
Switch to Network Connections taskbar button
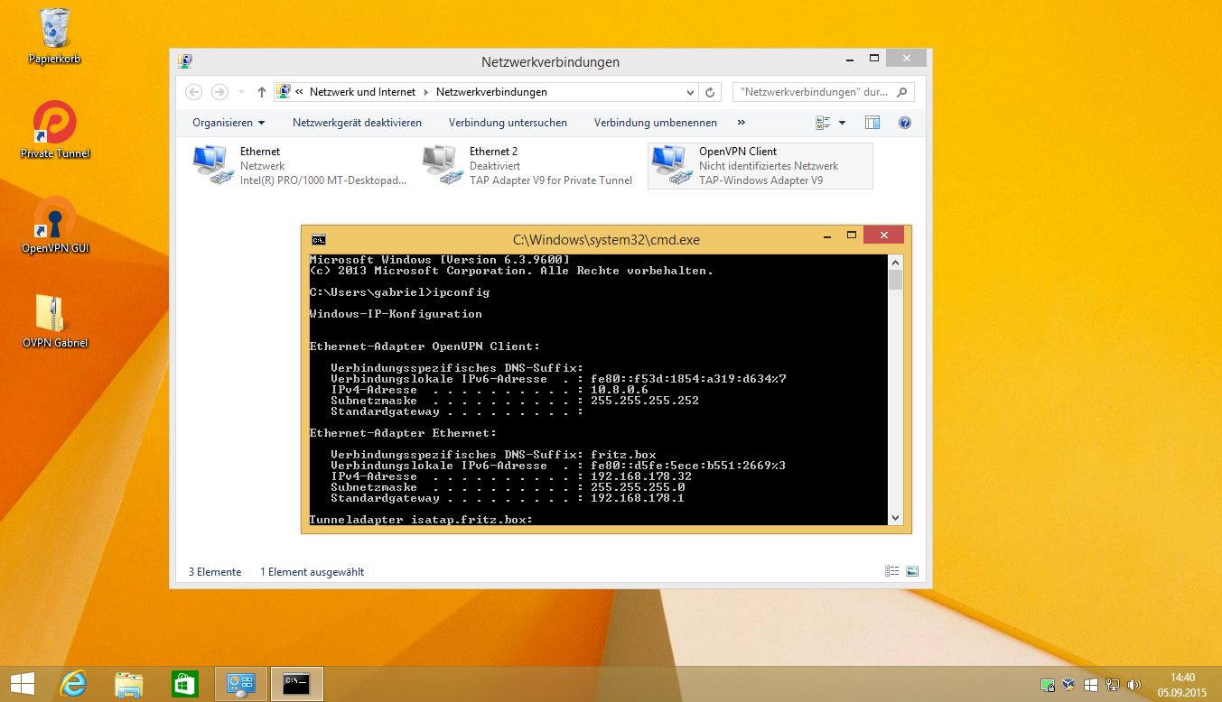(x=241, y=685)
